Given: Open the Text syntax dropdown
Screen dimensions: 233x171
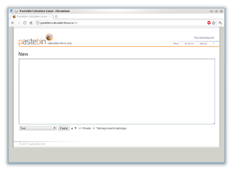Looking at the screenshot, I should coord(38,128).
